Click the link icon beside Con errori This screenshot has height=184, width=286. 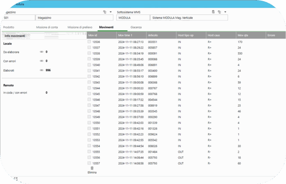point(41,61)
